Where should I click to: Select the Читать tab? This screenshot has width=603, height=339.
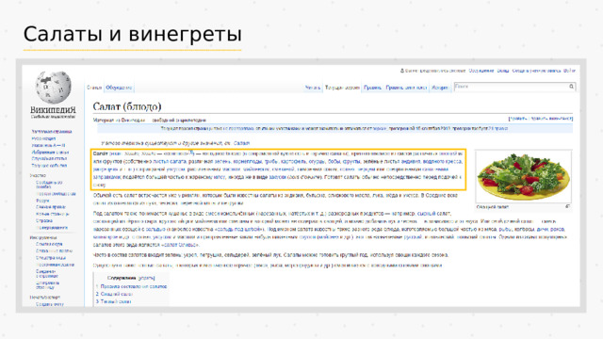pos(313,88)
